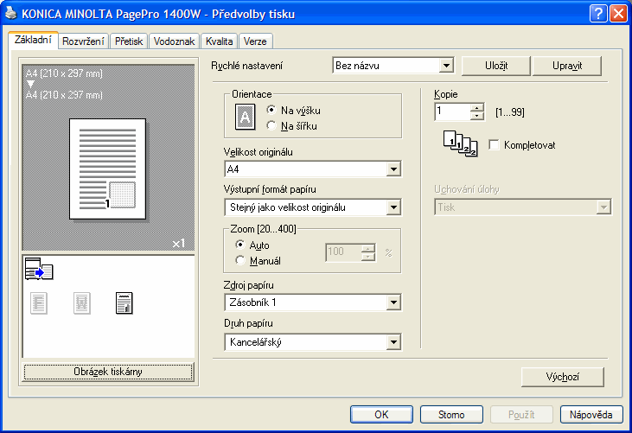The width and height of the screenshot is (632, 433).
Task: Click the black document quality icon
Action: (124, 302)
